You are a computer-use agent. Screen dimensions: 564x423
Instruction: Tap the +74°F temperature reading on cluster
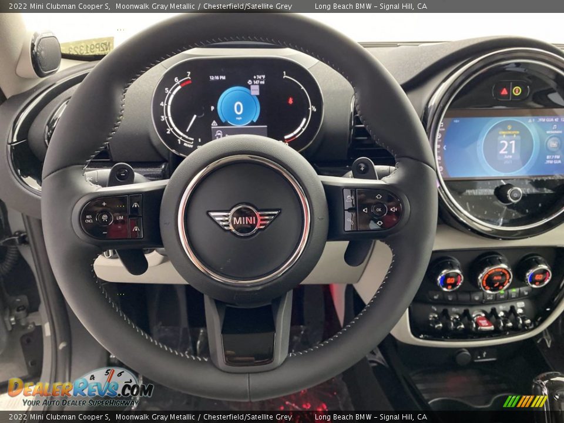pyautogui.click(x=259, y=76)
